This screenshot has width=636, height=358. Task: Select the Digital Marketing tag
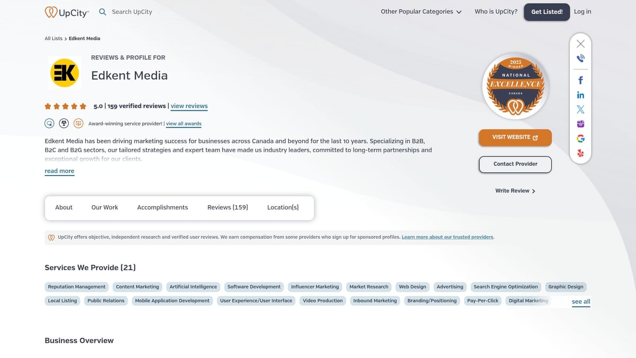[x=528, y=301]
